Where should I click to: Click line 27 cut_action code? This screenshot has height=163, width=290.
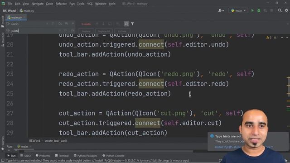151,113
